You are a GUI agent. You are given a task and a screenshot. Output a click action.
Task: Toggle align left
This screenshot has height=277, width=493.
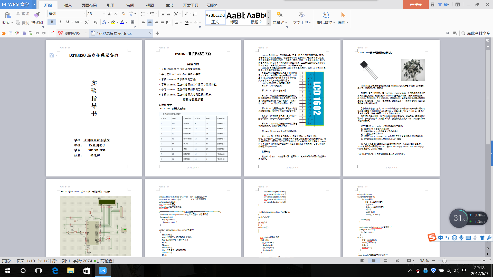pyautogui.click(x=144, y=23)
